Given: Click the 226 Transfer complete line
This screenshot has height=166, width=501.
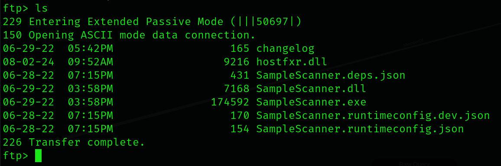Looking at the screenshot, I should coord(74,142).
